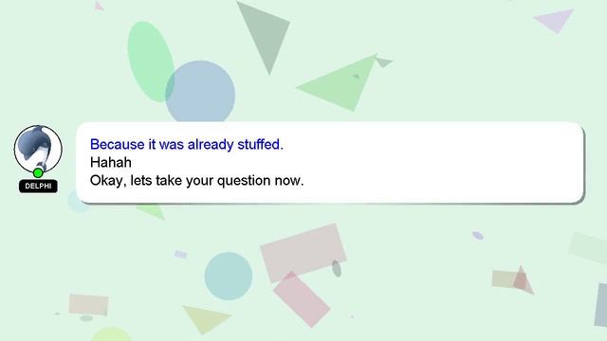607x341 pixels.
Task: Click the tilted rose-colored rectangle
Action: [302, 299]
